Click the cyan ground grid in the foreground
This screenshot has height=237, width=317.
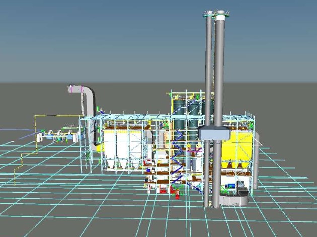pyautogui.click(x=75, y=211)
